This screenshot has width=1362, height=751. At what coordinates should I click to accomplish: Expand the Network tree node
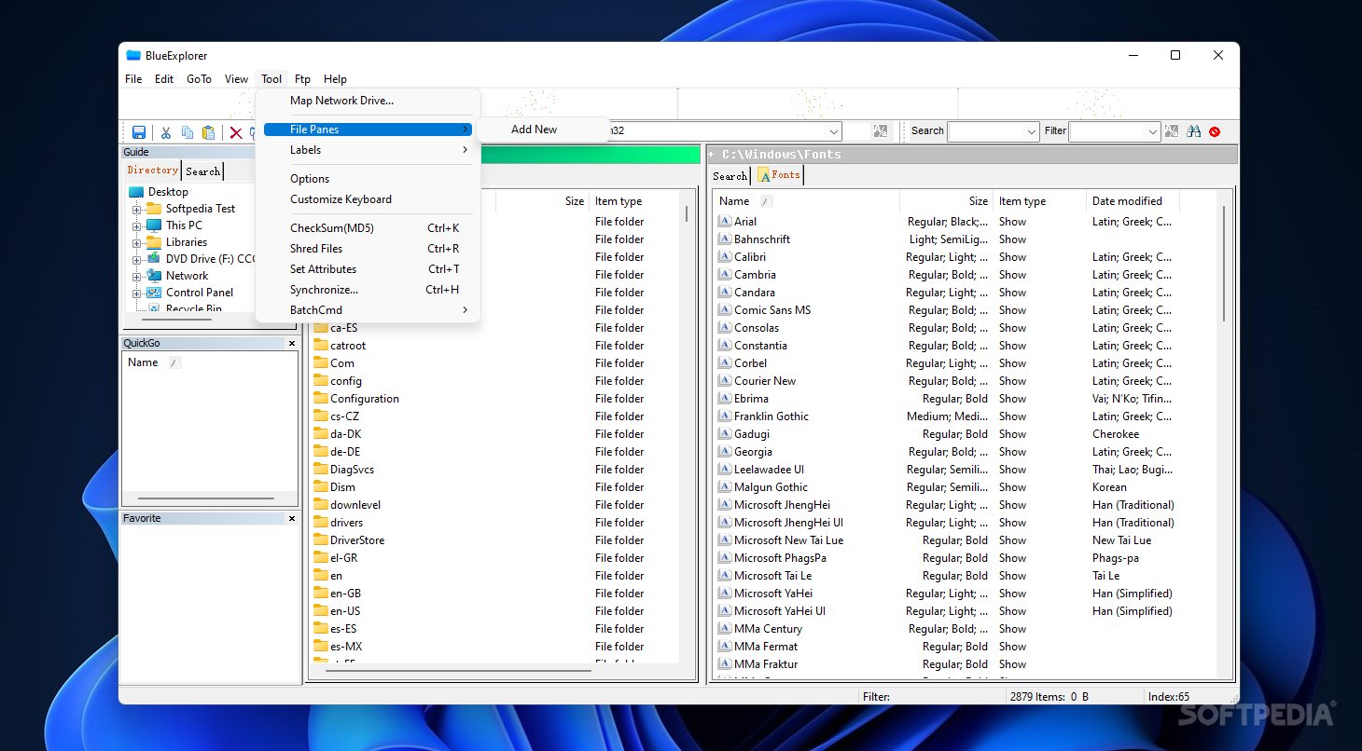pos(137,276)
